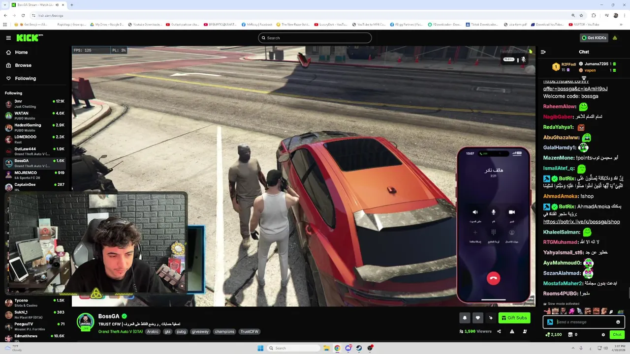
Task: Open the WATAN channel in Following list
Action: (34, 116)
